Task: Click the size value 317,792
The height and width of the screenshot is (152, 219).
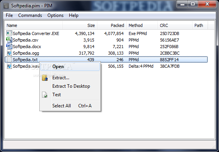Action: [87, 53]
